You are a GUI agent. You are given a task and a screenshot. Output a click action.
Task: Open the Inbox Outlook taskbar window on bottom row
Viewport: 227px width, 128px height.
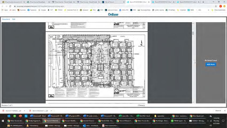point(91,126)
